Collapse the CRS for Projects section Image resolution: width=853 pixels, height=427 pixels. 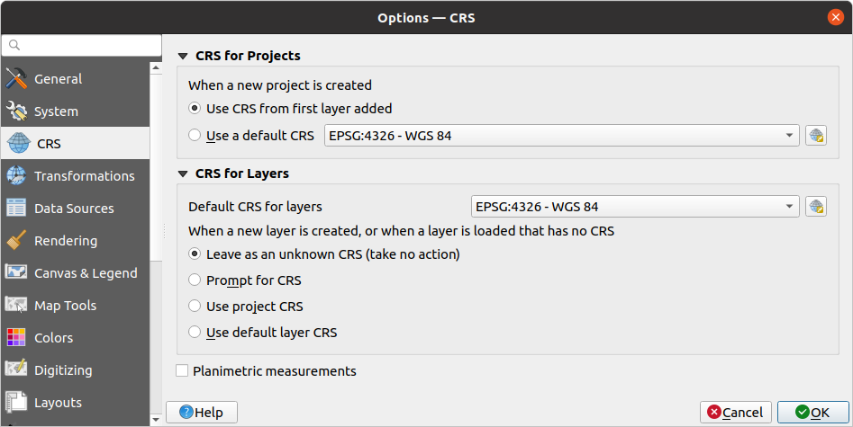184,56
